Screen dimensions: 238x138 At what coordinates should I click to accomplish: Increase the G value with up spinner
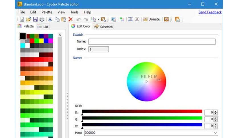(x=216, y=118)
